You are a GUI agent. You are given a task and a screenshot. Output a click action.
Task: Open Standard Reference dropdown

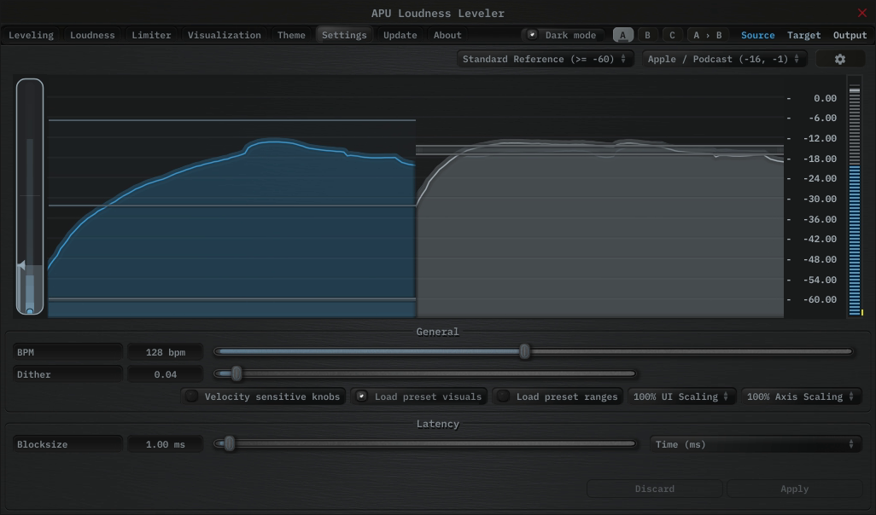click(544, 59)
